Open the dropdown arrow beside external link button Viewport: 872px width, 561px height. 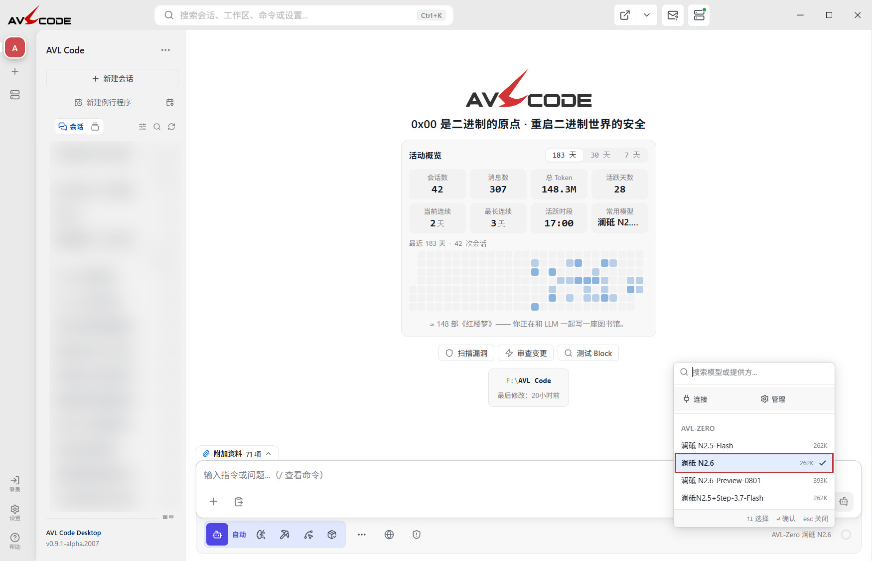[646, 15]
